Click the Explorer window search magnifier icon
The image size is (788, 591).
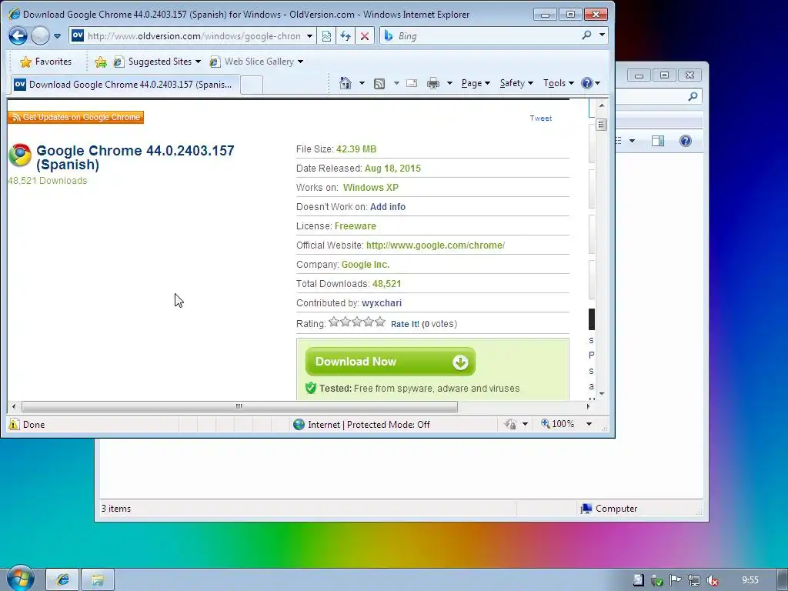(x=693, y=96)
